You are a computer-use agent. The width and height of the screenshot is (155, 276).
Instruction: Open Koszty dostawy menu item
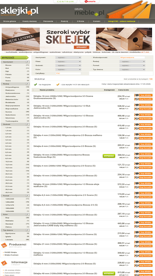point(29,21)
